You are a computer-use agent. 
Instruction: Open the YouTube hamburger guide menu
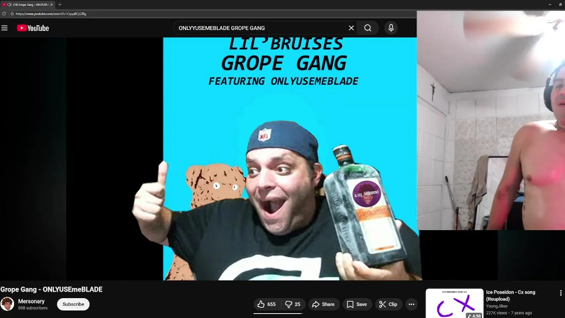click(x=4, y=28)
